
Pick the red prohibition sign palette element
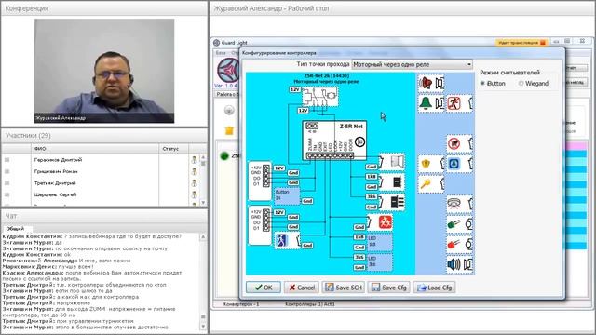[x=459, y=143]
